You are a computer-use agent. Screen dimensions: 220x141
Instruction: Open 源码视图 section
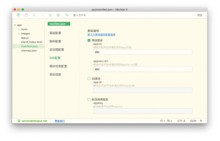click(55, 74)
